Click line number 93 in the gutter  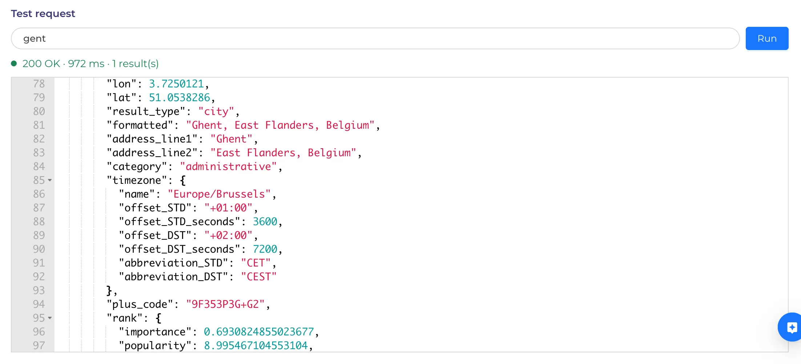pyautogui.click(x=39, y=290)
